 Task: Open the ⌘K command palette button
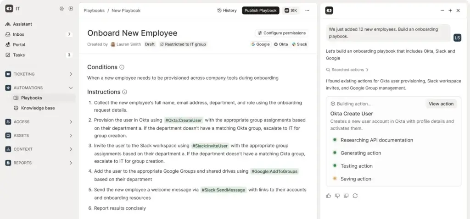291,11
